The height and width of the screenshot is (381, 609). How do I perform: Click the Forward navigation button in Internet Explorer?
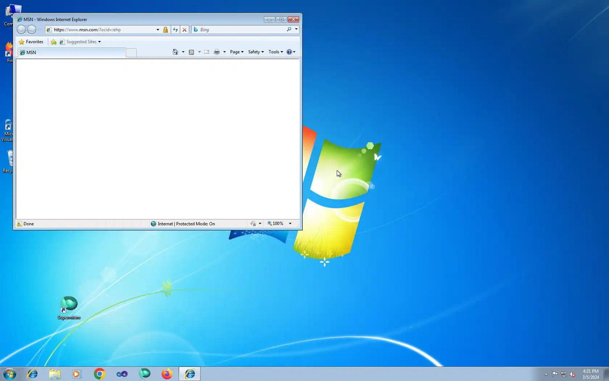tap(32, 30)
